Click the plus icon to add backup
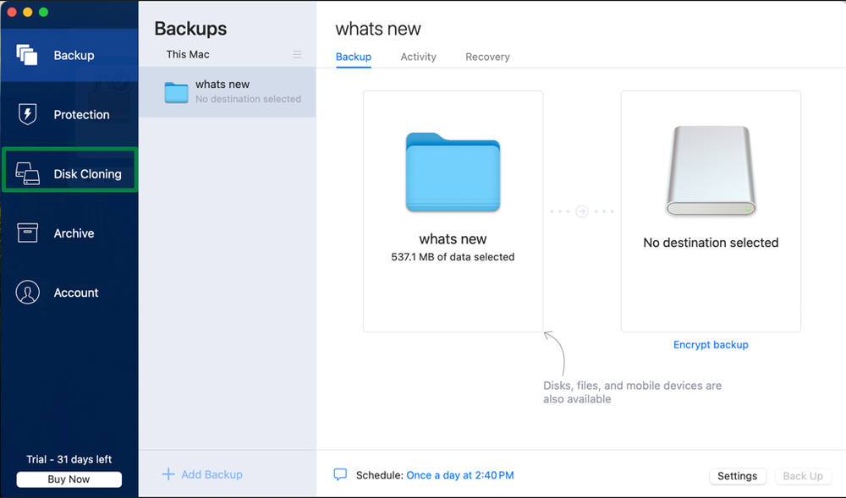846x498 pixels. 168,474
